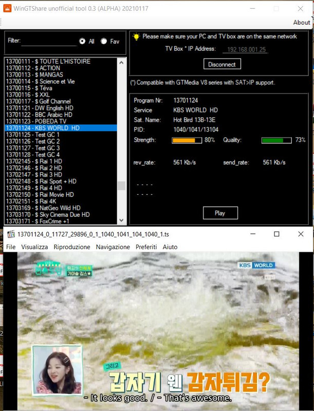Select the Fav radio button

[x=104, y=41]
